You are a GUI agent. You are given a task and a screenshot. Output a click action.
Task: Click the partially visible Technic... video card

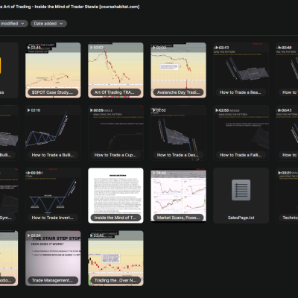(x=287, y=195)
